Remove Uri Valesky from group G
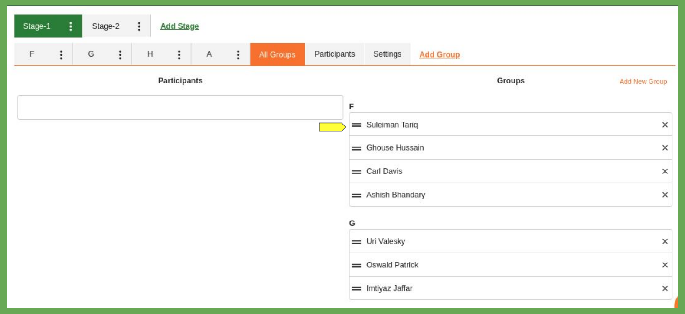This screenshot has width=685, height=314. [x=665, y=241]
